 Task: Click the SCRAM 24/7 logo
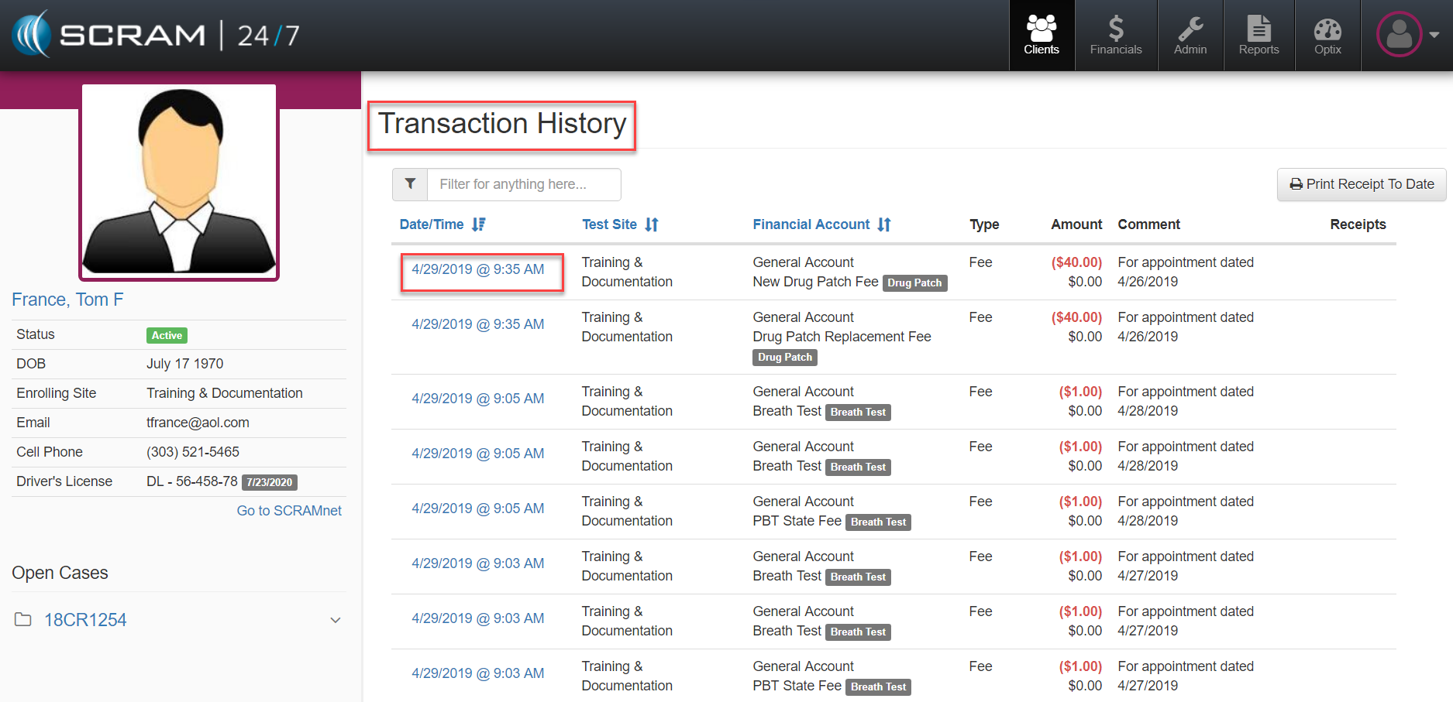[x=156, y=36]
